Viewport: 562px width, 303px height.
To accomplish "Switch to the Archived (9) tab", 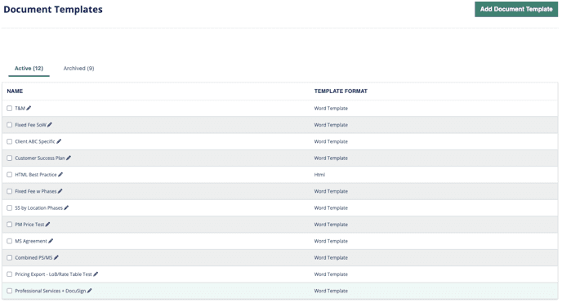I will [79, 69].
